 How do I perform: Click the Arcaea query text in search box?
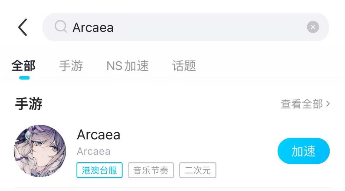point(93,28)
